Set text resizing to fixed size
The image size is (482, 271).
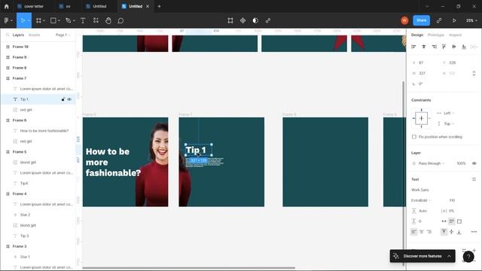coord(459,221)
